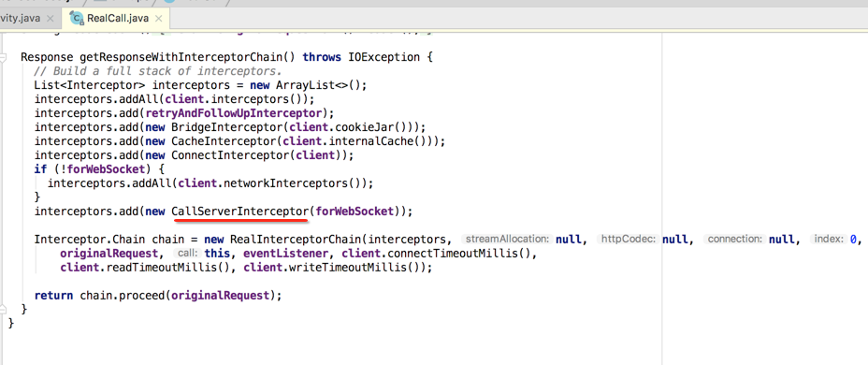Click originalRequest in the constructor arguments
Image resolution: width=868 pixels, height=365 pixels.
pos(108,254)
